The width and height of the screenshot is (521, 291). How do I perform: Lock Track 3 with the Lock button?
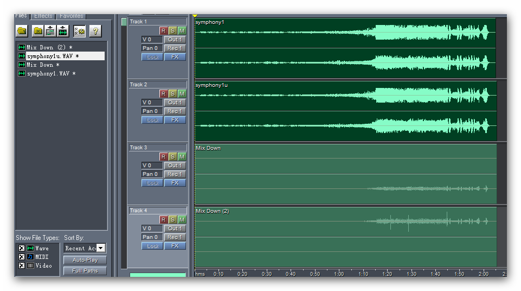click(152, 183)
